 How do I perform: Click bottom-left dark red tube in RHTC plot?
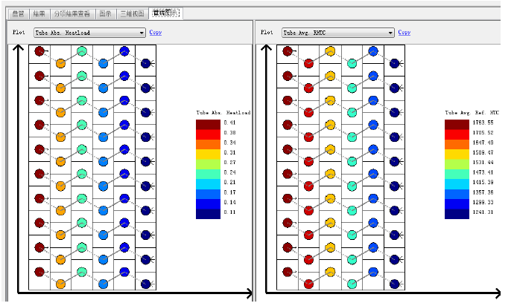(288, 272)
